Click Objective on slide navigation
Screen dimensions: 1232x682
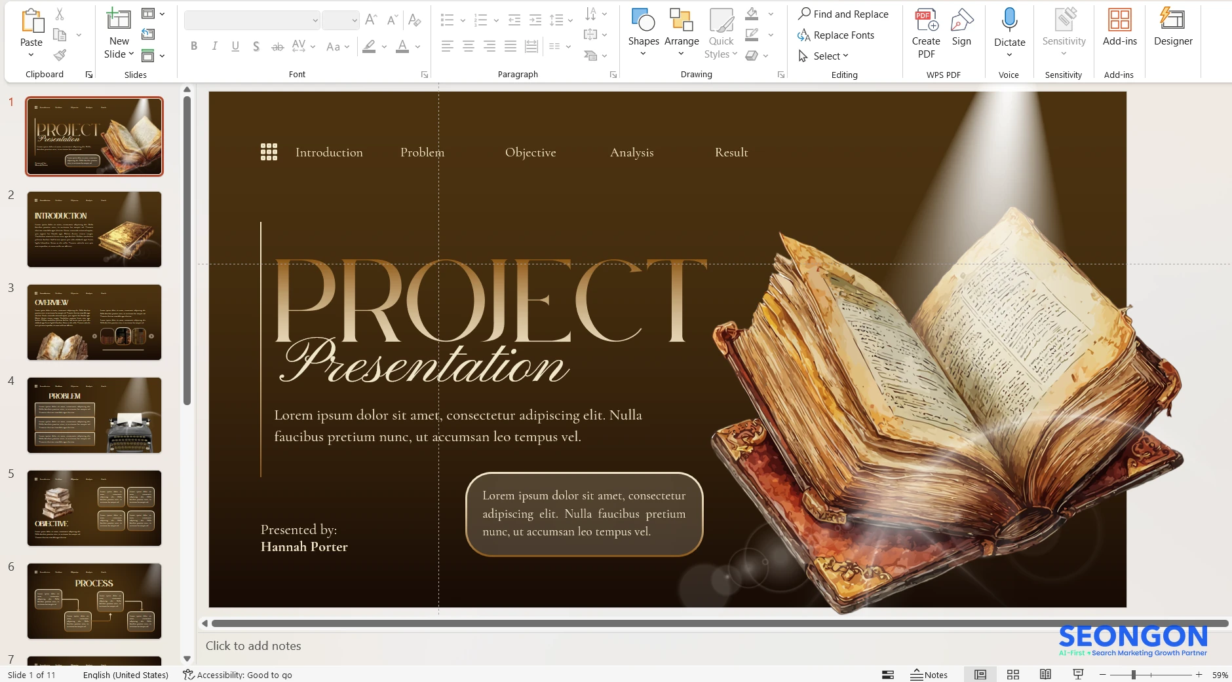coord(530,153)
